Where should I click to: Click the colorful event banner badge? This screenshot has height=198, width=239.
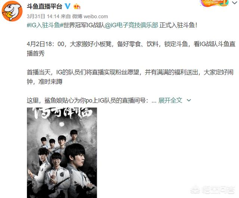(x=214, y=3)
